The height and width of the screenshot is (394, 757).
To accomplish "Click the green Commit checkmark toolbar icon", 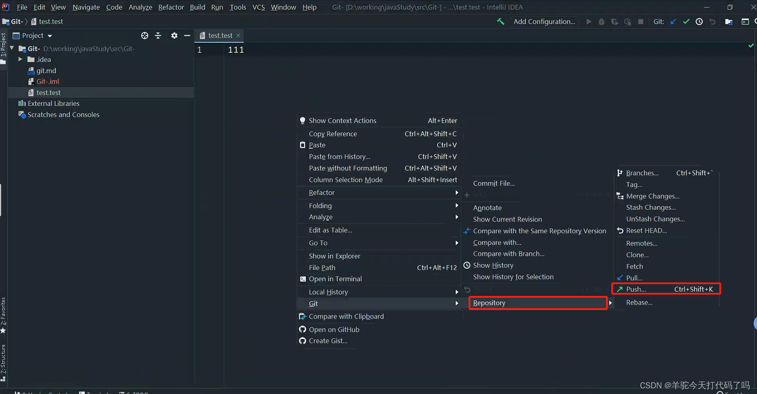I will [686, 21].
